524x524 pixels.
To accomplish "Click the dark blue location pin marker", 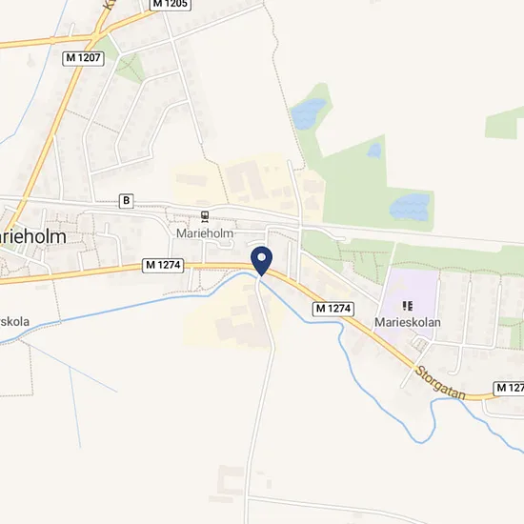I will coord(262,261).
